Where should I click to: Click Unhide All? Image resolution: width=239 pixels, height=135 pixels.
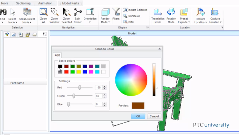[x=132, y=16]
